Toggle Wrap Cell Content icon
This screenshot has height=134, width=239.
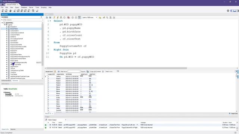point(103,71)
